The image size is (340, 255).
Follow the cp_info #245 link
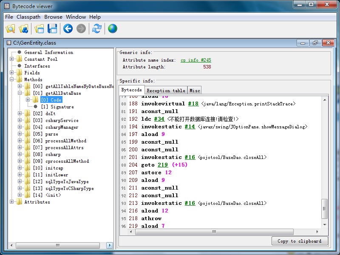[195, 60]
